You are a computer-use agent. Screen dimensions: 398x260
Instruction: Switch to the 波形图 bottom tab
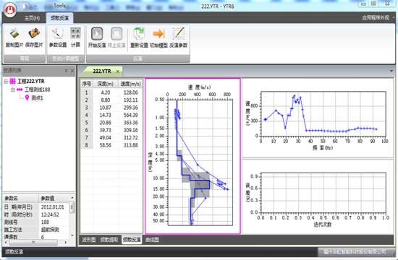88,240
